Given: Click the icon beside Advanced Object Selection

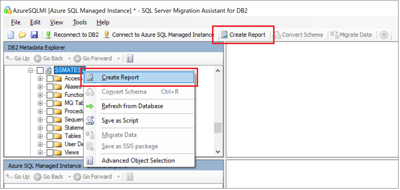Looking at the screenshot, I should (90, 160).
